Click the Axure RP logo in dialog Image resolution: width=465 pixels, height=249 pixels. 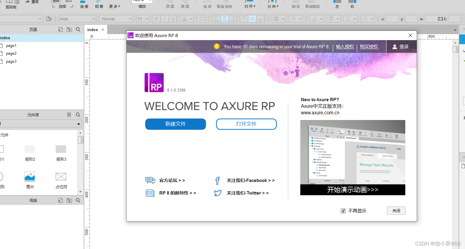(154, 83)
